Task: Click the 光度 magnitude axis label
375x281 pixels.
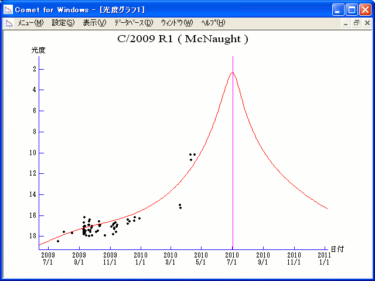Action: tap(38, 50)
